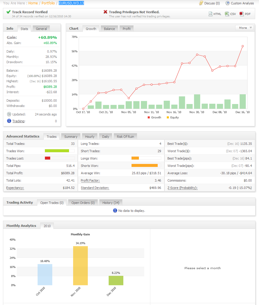
Task: Select the Balance chart tab
Action: click(x=109, y=29)
